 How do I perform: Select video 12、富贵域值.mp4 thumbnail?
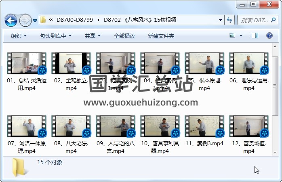(249, 126)
